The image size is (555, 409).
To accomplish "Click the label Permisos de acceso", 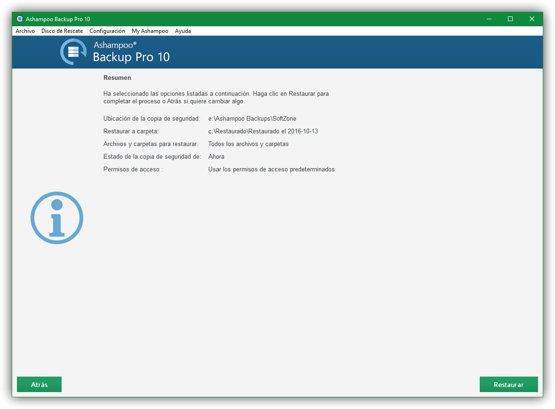I will (x=133, y=170).
